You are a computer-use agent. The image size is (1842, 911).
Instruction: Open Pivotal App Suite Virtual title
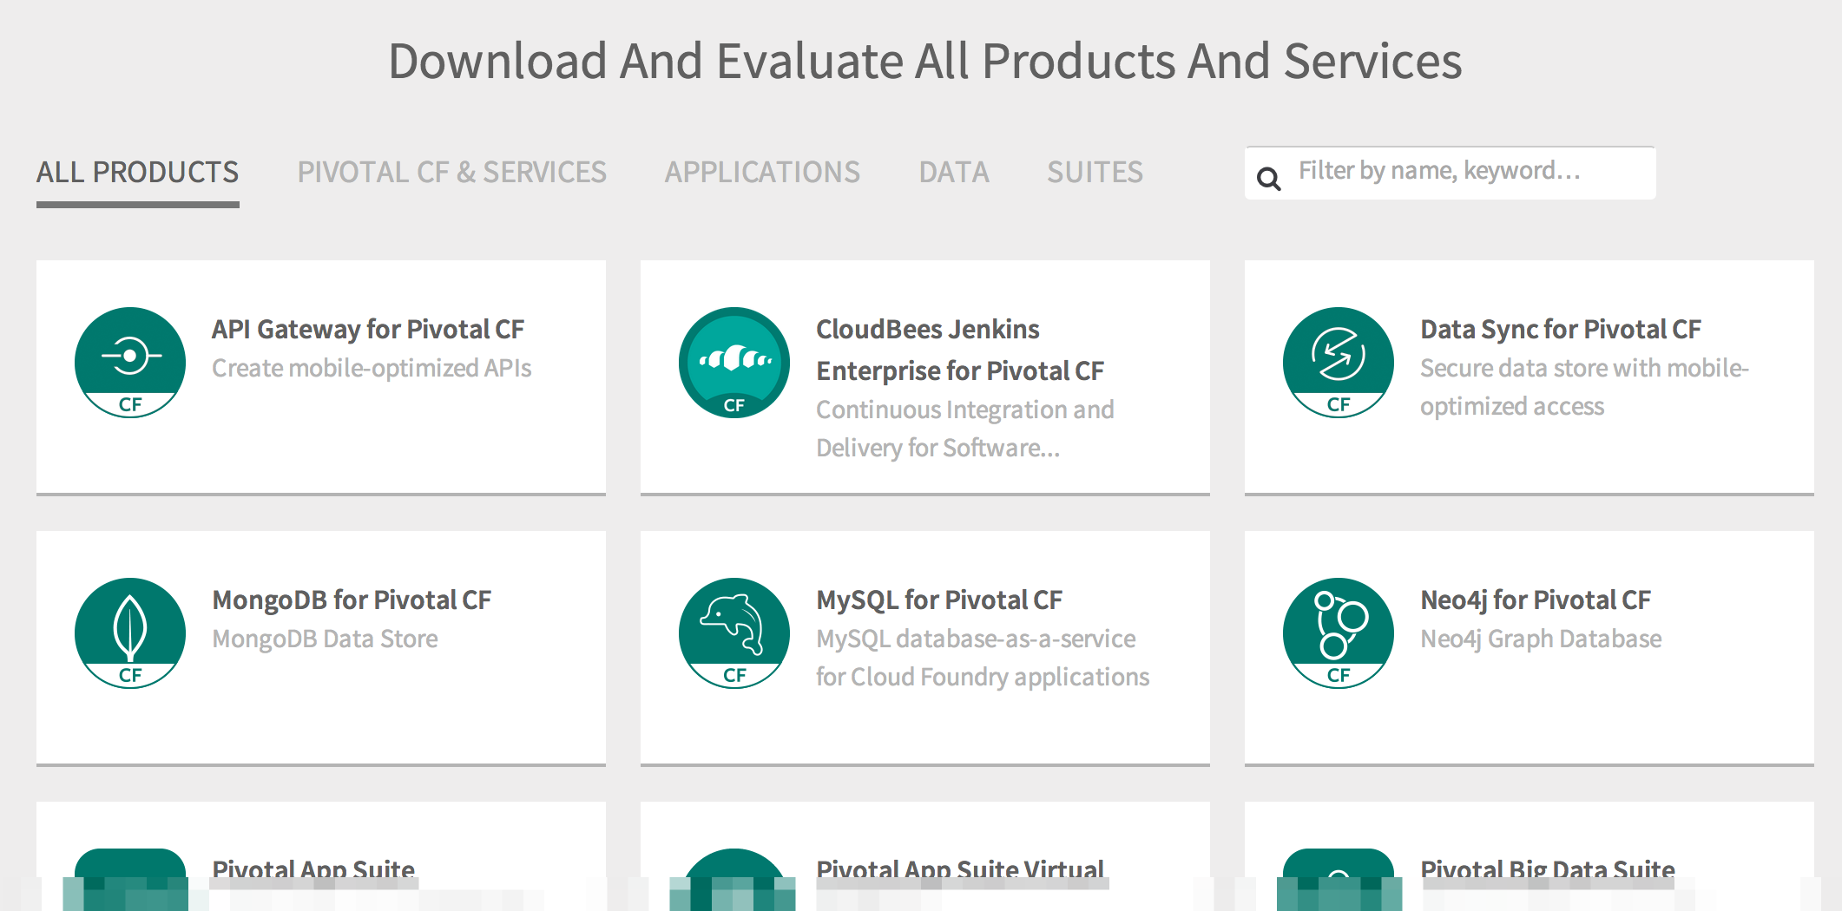[960, 869]
